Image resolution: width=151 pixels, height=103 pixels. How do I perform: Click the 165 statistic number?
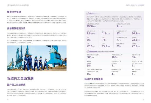pos(114,57)
